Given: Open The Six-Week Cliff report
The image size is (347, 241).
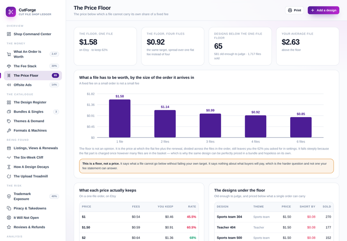Looking at the screenshot, I should [x=33, y=157].
